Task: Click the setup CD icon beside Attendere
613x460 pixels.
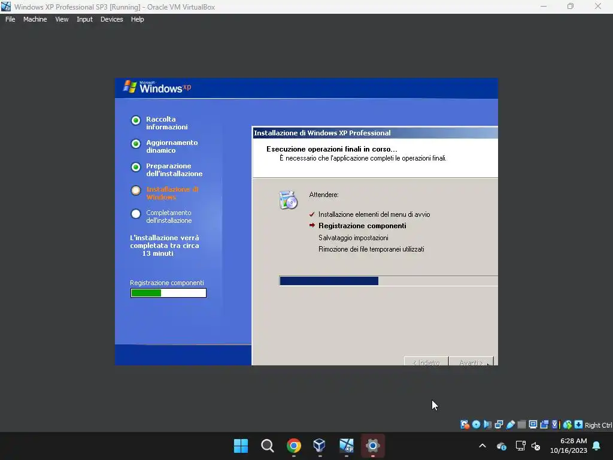Action: tap(289, 200)
